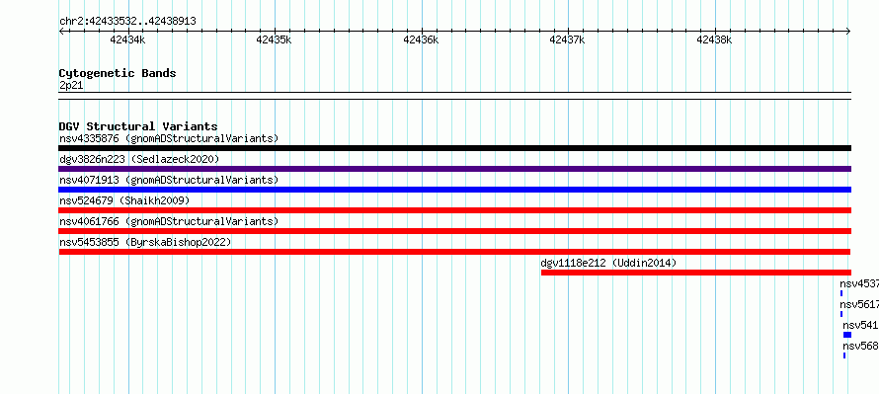Select the Cytogenetic Bands track title
Screen dimensions: 879x394
point(118,73)
